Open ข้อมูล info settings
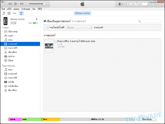165x124 pixels. coord(20,60)
